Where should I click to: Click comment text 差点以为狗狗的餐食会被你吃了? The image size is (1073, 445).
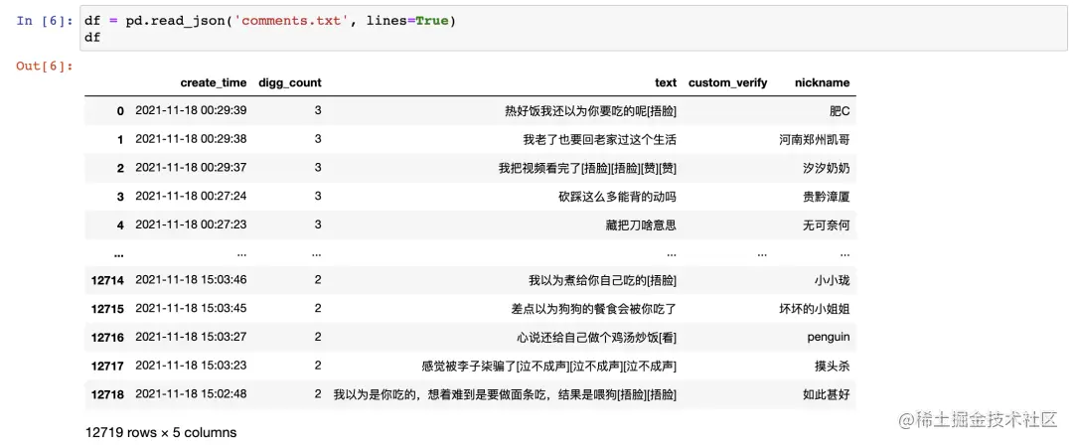tap(593, 310)
